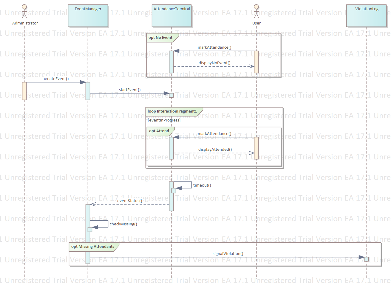This screenshot has height=283, width=391.
Task: Click the EventManager lifeline header box
Action: coord(88,16)
